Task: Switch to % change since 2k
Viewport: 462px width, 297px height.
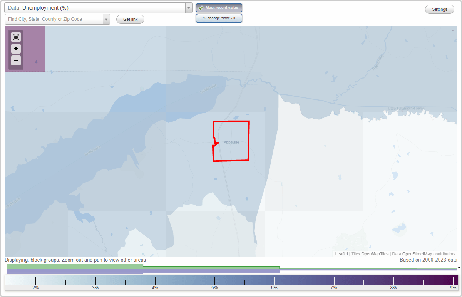Action: (x=219, y=18)
